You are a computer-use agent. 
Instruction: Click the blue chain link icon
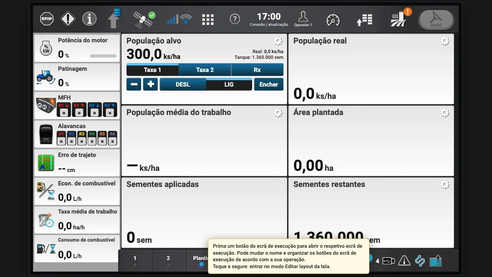click(420, 261)
